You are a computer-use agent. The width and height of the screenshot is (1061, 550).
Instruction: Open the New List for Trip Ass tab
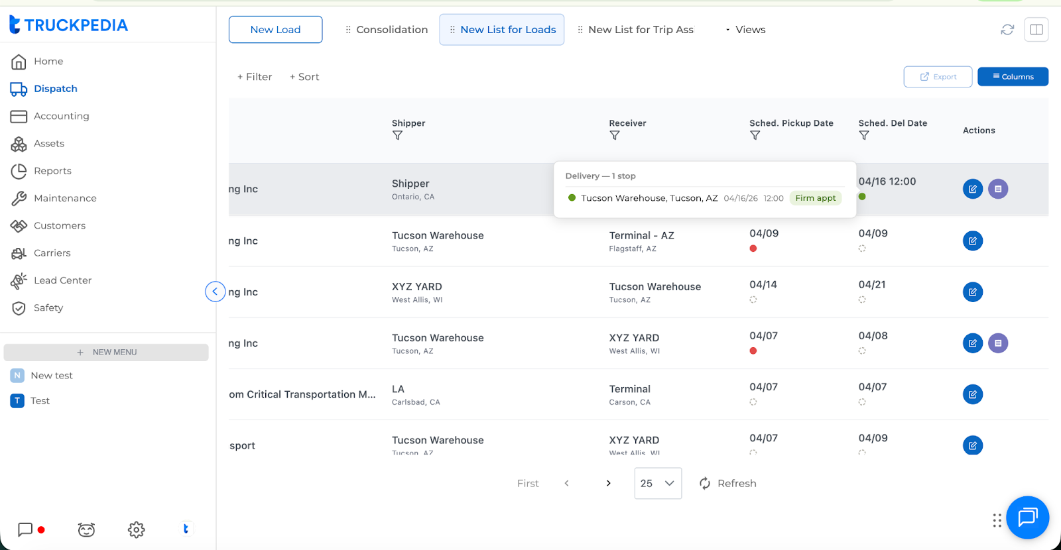coord(635,30)
